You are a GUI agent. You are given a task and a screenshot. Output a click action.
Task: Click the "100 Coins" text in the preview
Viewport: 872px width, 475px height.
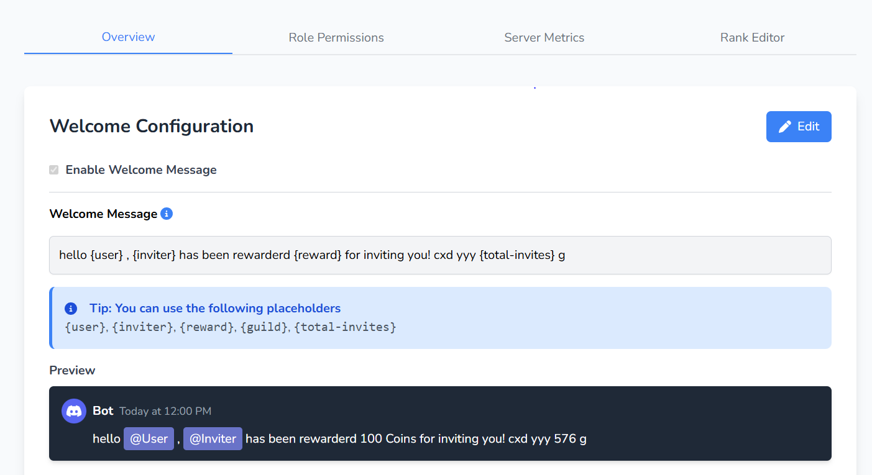(388, 439)
